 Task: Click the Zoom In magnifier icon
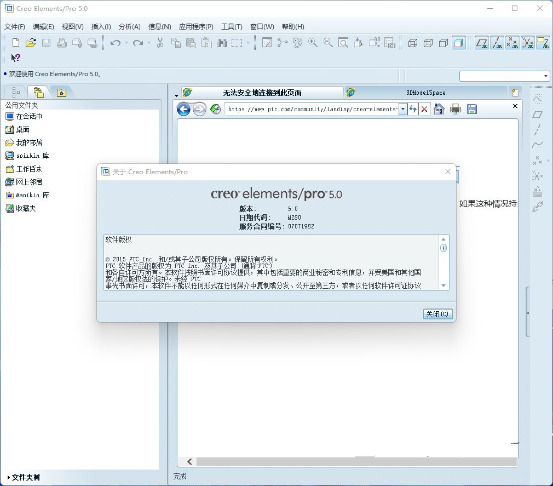[x=313, y=43]
